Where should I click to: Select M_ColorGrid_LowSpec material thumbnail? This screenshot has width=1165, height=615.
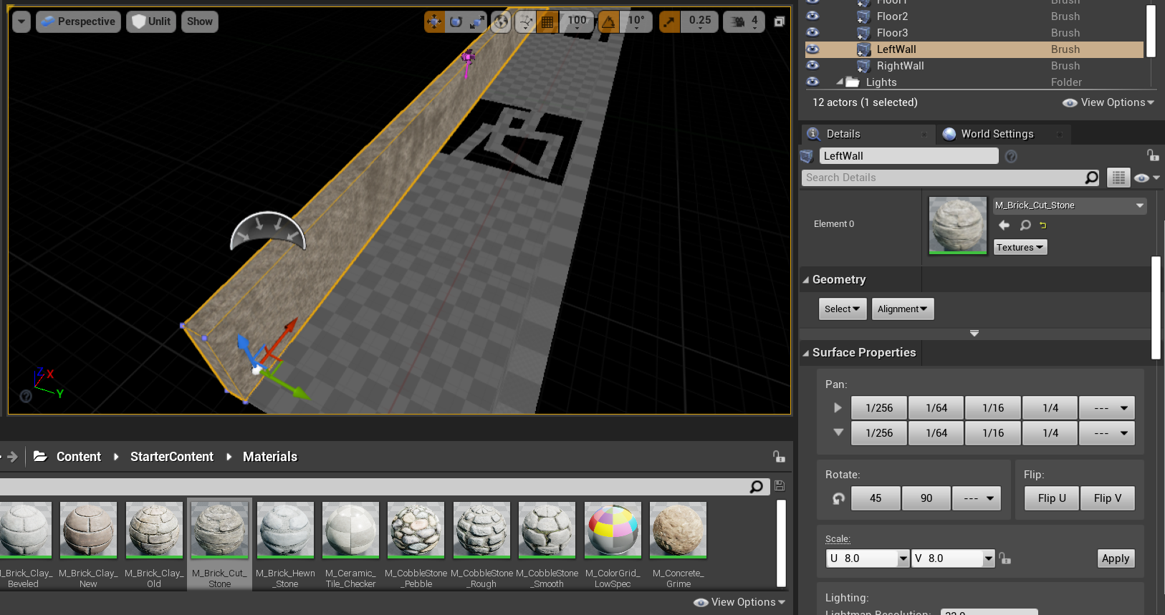point(613,530)
